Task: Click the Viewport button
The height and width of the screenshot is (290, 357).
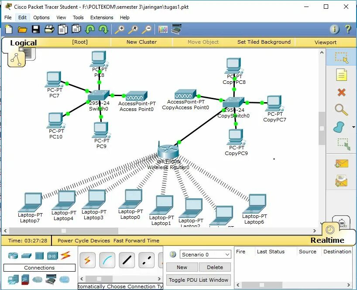Action: 325,42
